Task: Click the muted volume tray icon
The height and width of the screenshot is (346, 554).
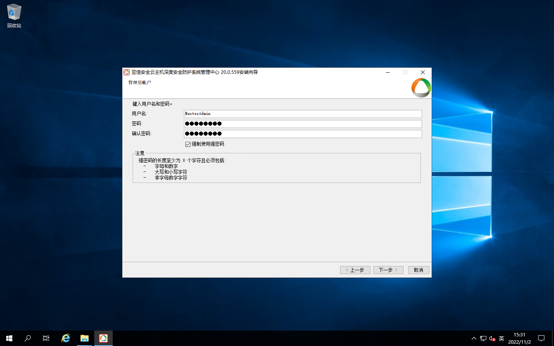Action: point(492,339)
